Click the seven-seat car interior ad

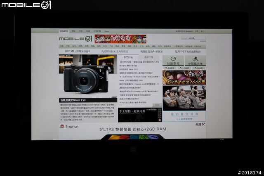184,98
